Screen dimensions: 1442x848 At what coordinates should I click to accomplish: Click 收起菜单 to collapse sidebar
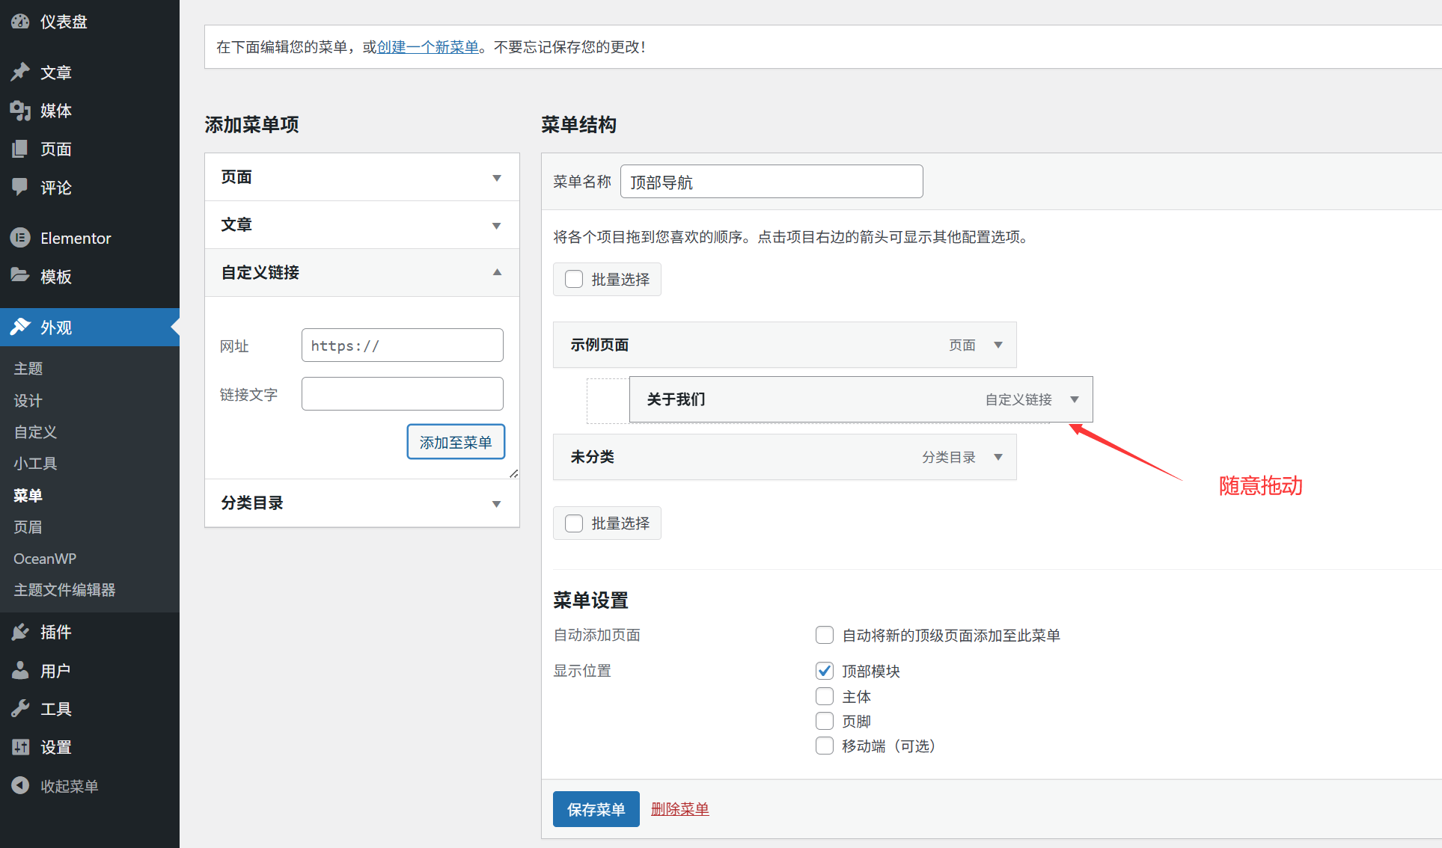point(69,786)
